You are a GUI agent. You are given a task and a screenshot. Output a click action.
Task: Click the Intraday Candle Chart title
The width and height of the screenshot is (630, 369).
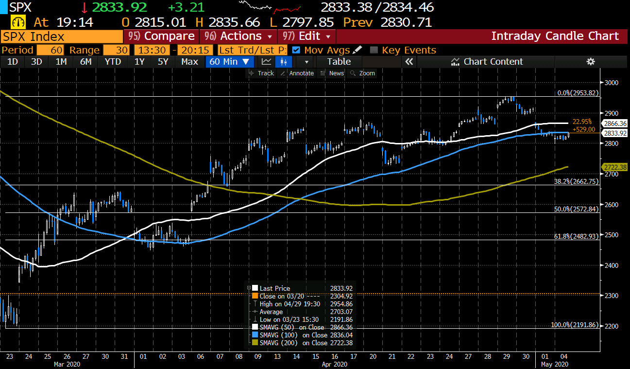click(555, 36)
